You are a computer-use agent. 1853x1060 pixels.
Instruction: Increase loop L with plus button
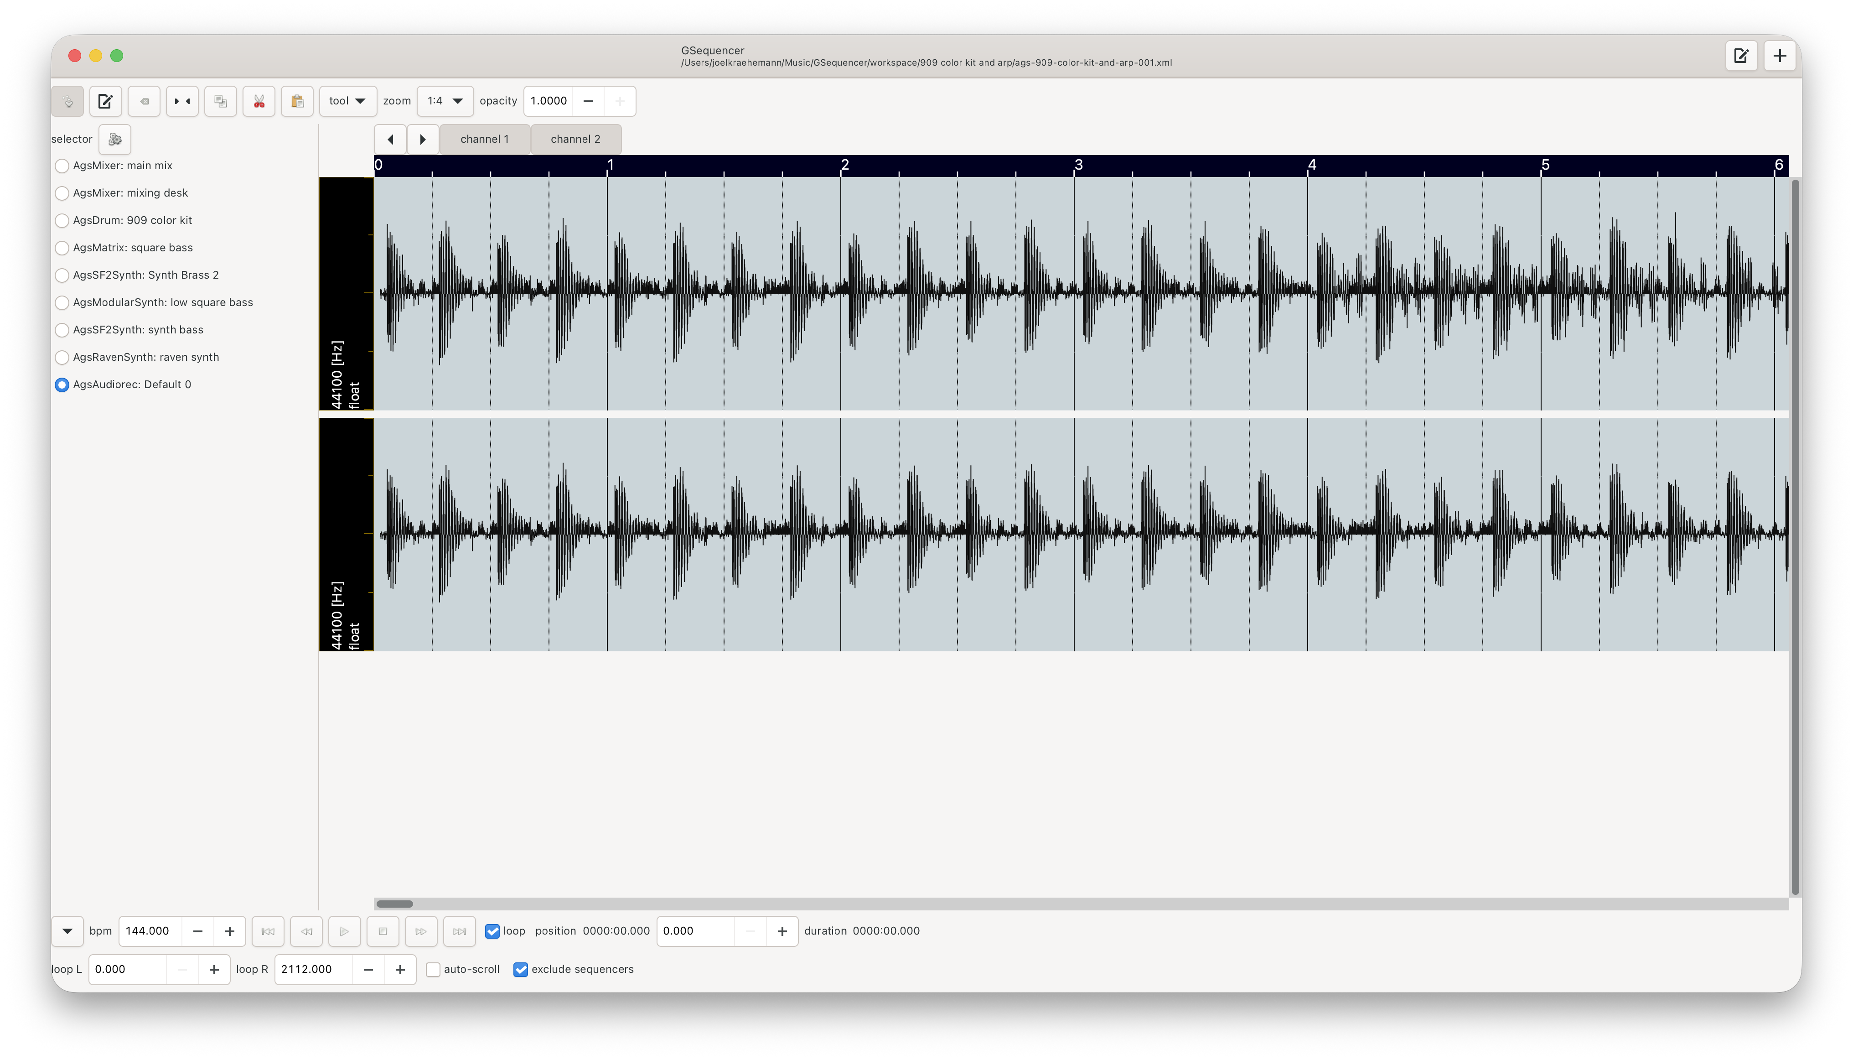(x=214, y=970)
